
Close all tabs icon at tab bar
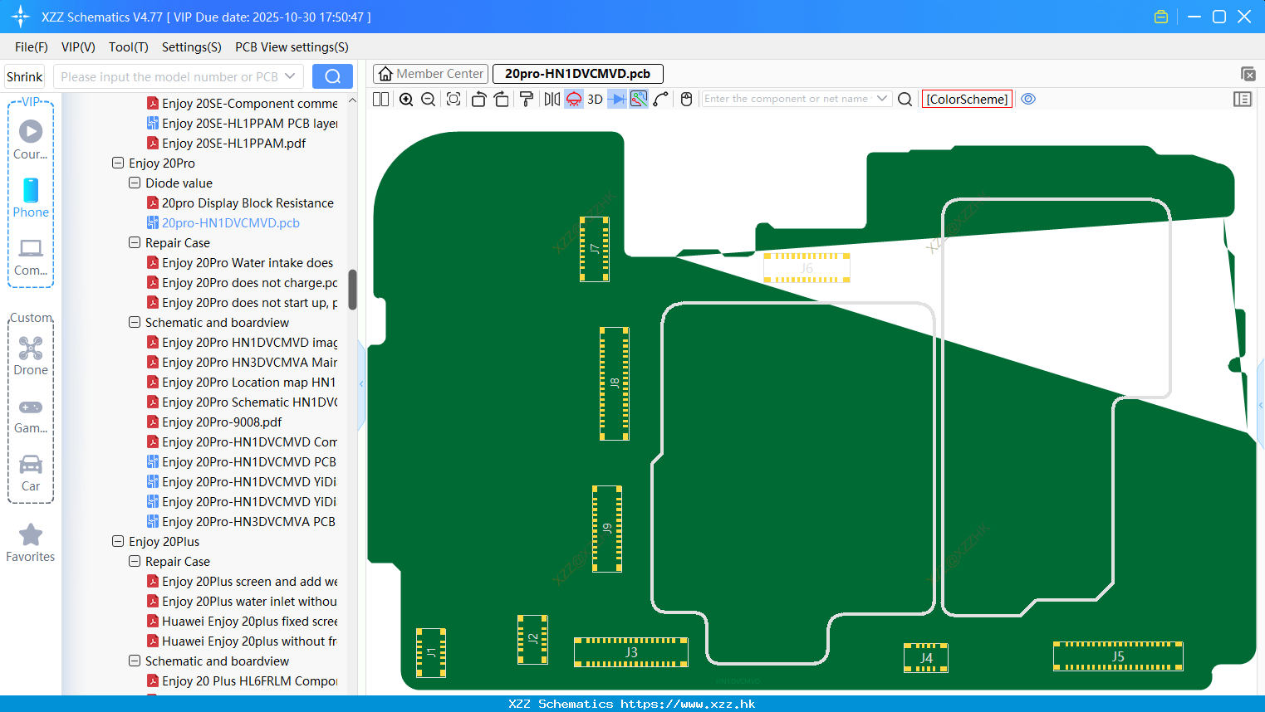[1248, 74]
